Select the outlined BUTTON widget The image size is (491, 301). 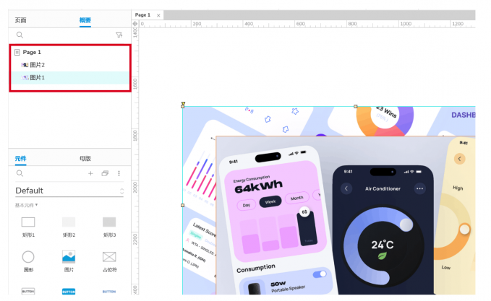coord(28,292)
